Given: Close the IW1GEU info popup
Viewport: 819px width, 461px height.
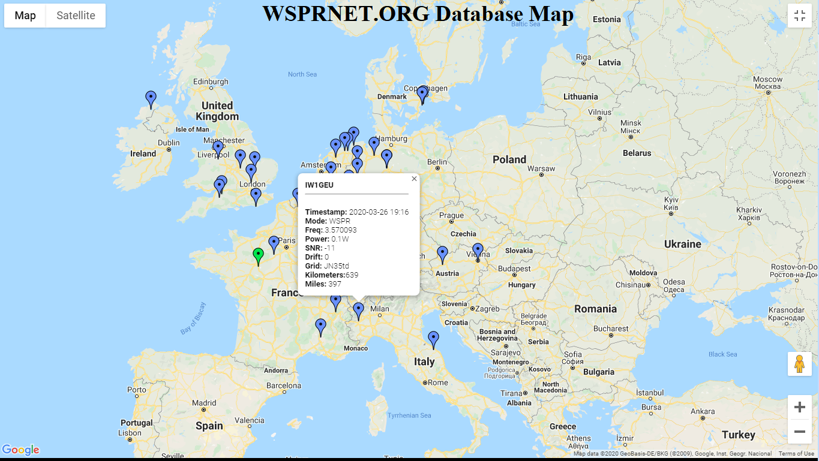Looking at the screenshot, I should click(x=414, y=179).
